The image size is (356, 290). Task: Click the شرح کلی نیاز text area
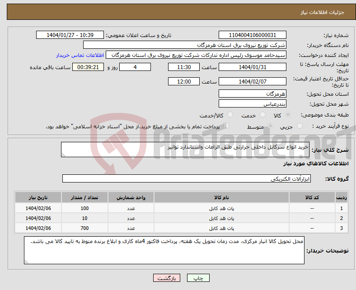pyautogui.click(x=185, y=150)
